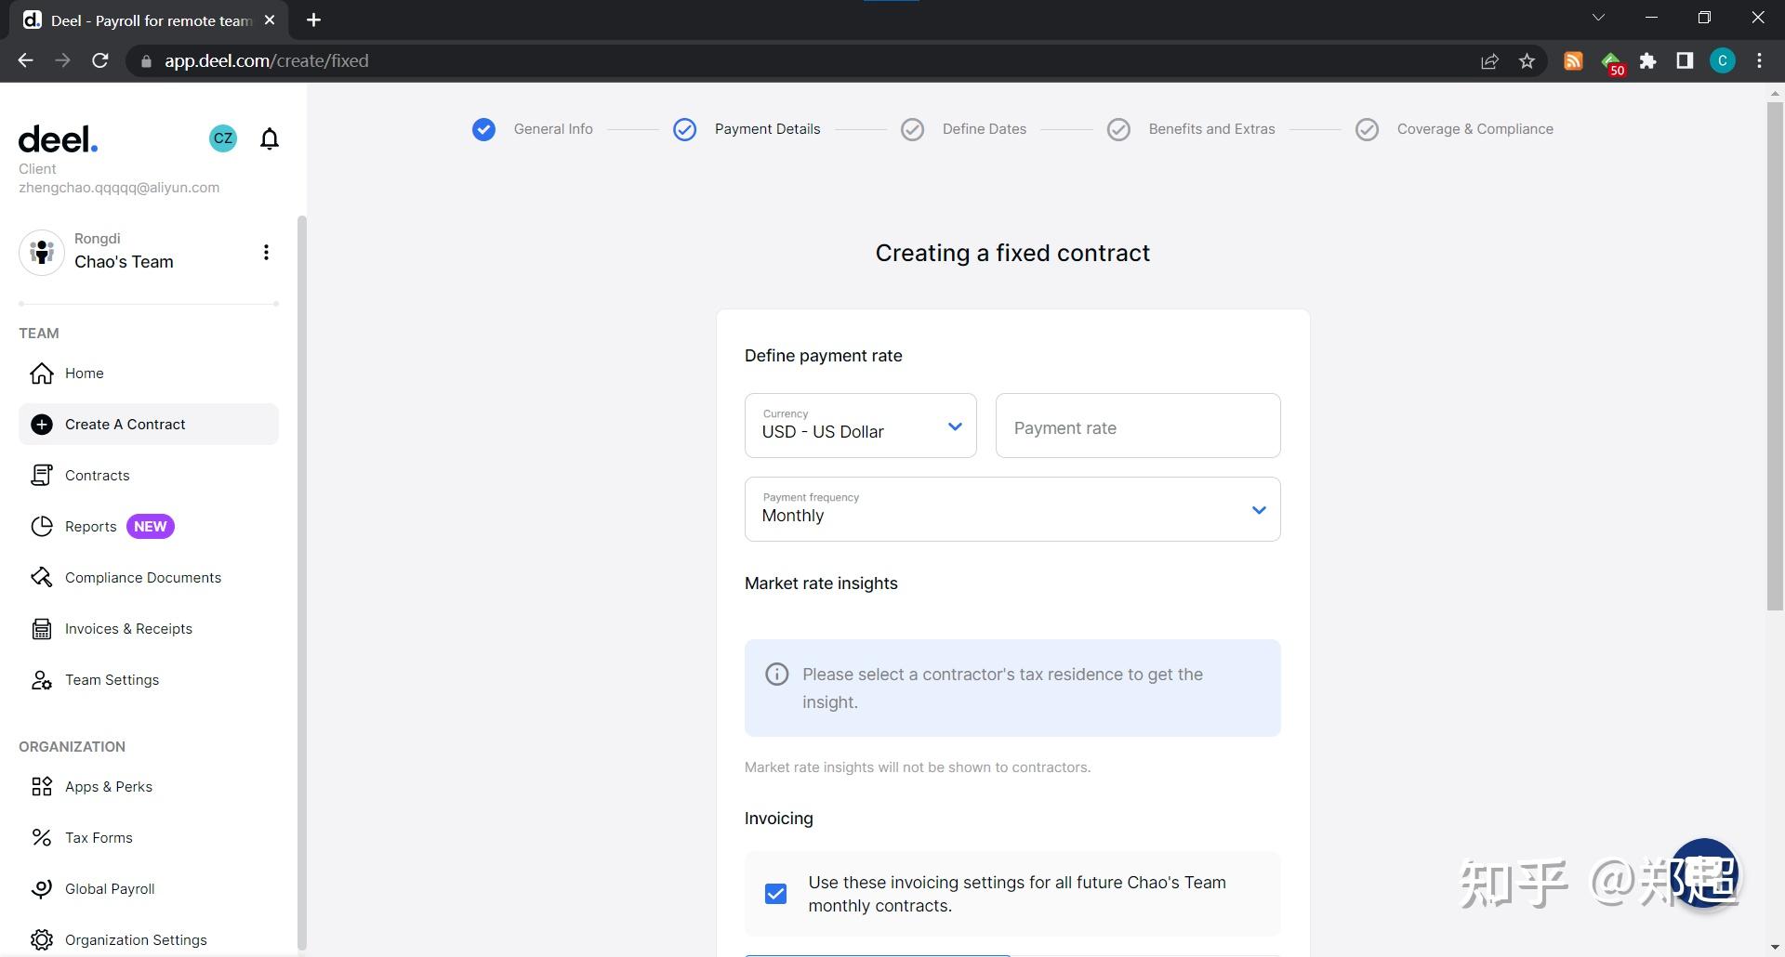The height and width of the screenshot is (957, 1785).
Task: Click the Create A Contract button
Action: click(125, 425)
